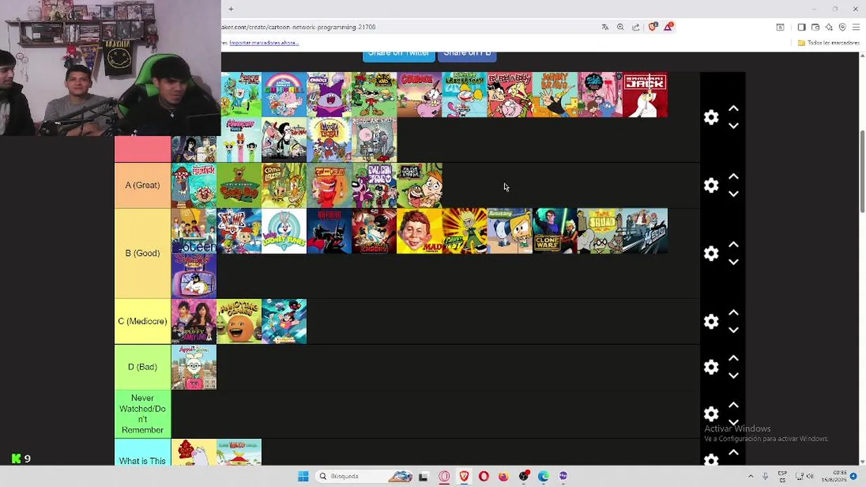Move the D (Bad) row up

(733, 358)
